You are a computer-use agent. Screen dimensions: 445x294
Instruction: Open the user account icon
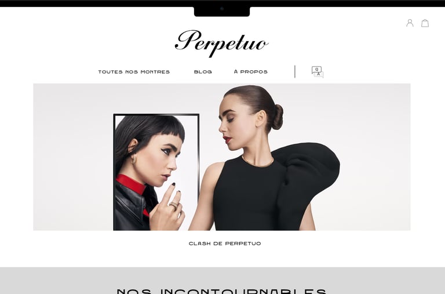(x=410, y=23)
